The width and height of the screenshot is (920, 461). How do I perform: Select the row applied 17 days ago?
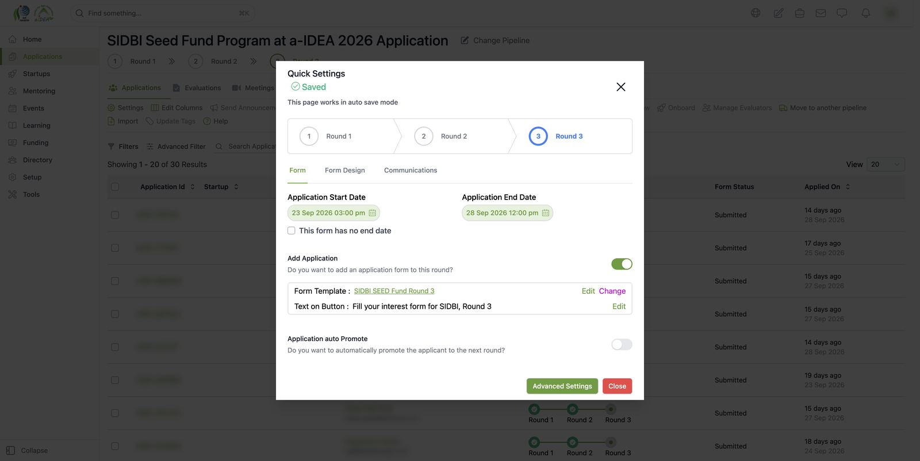click(x=115, y=248)
